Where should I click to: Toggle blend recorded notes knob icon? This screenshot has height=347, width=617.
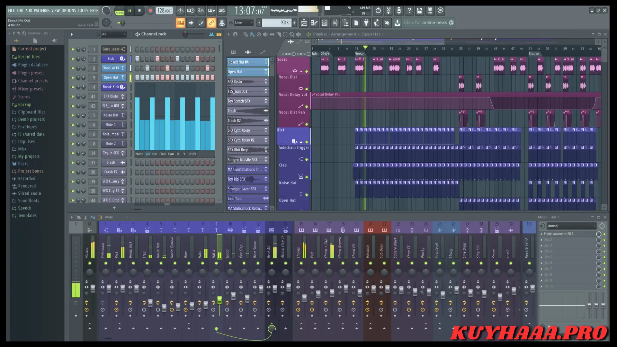point(211,10)
